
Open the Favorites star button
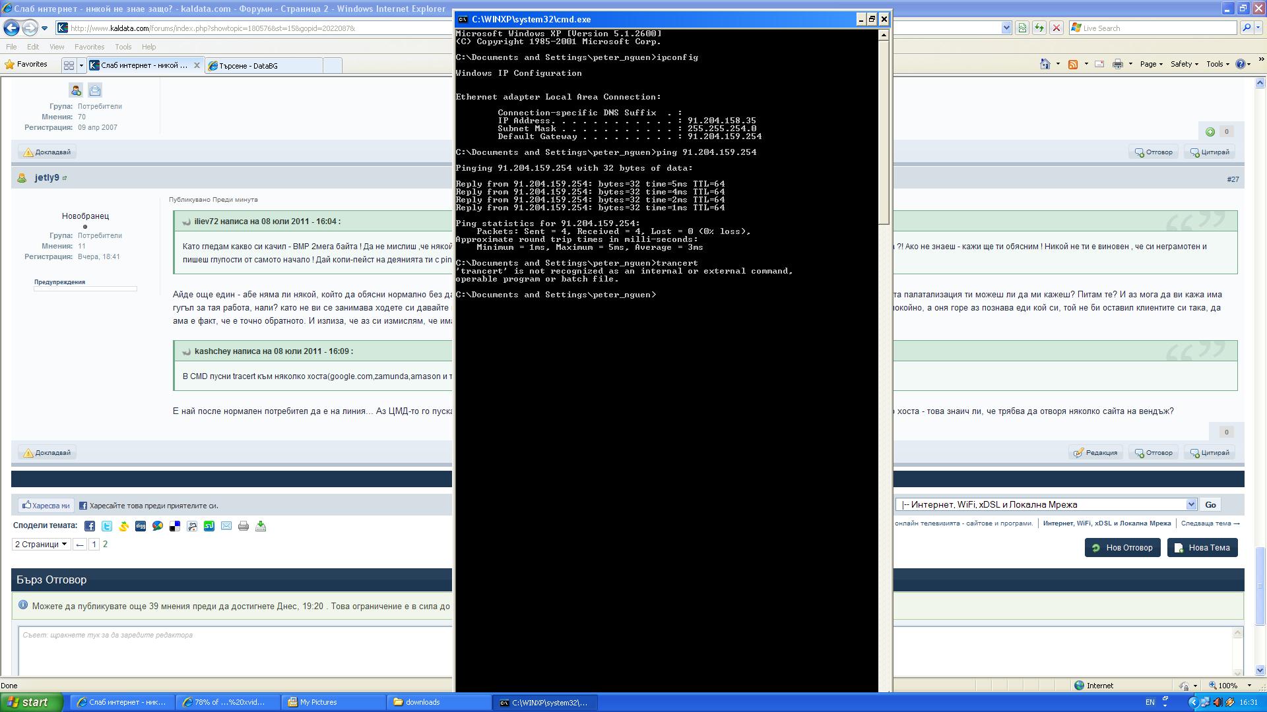click(26, 65)
